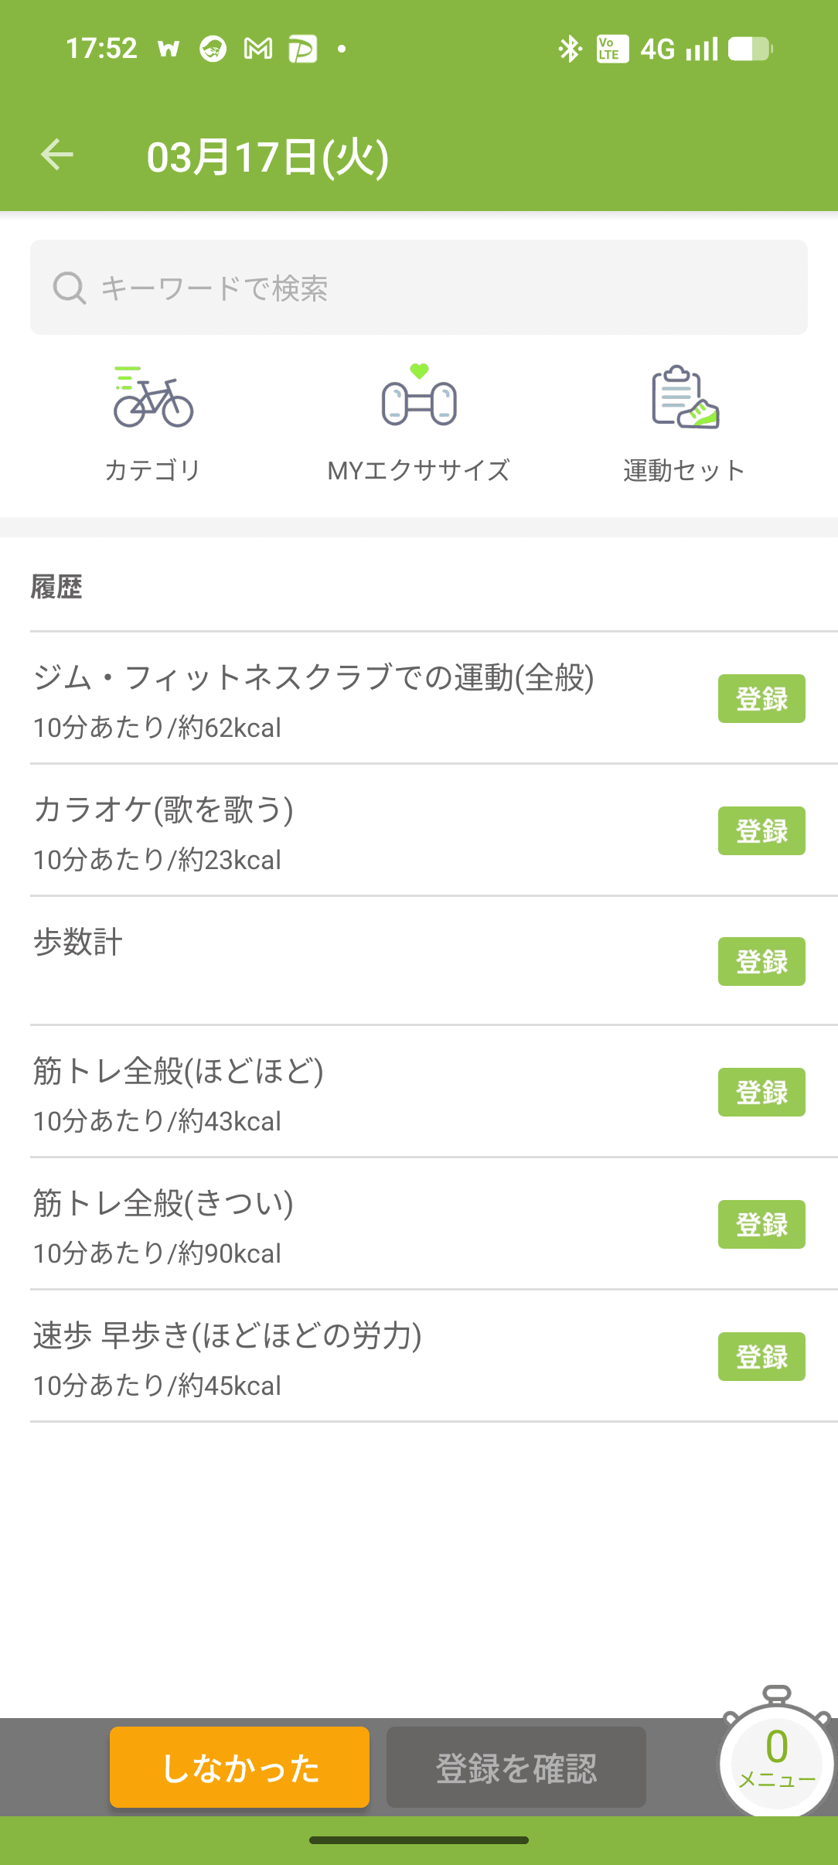Viewport: 838px width, 1865px height.
Task: Register ジム・フィットネスクラブでの運動
Action: coord(761,698)
